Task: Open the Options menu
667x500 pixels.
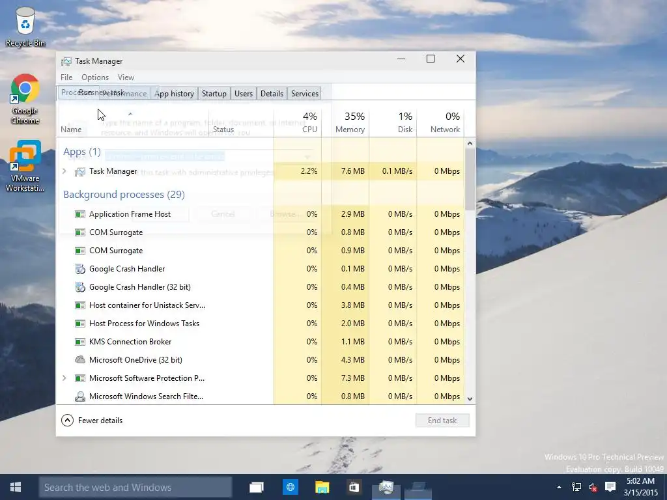Action: point(95,77)
